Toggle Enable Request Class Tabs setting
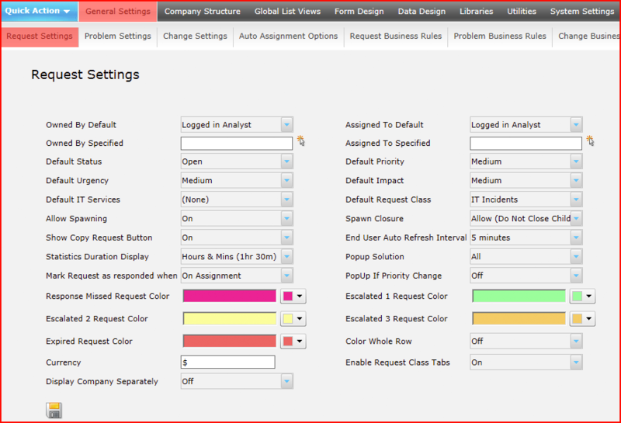The width and height of the screenshot is (621, 423). pos(526,362)
